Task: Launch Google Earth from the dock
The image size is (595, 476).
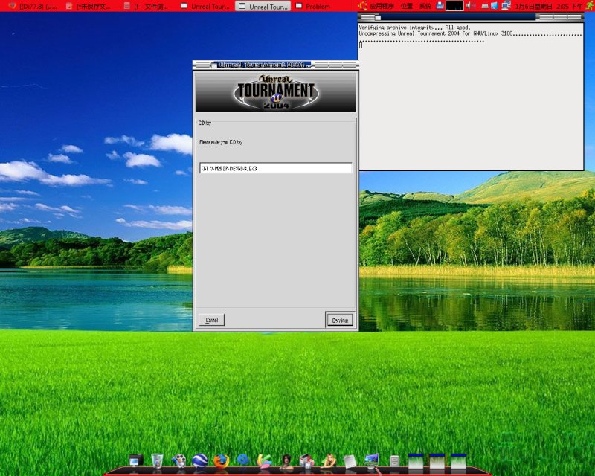Action: pyautogui.click(x=200, y=461)
